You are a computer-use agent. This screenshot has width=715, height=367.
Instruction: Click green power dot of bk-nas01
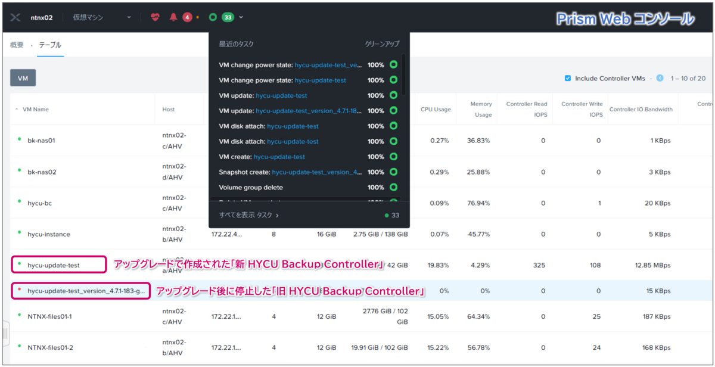(x=19, y=138)
